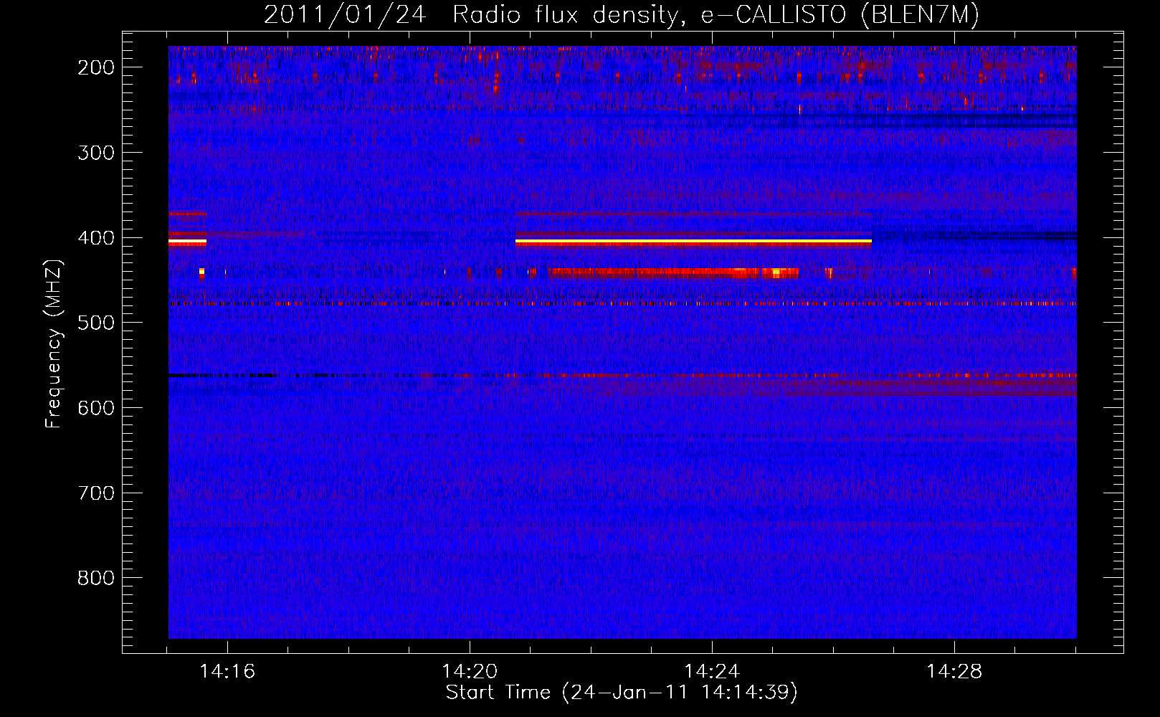
Task: Click the 600 frequency tick label
Action: pyautogui.click(x=95, y=408)
